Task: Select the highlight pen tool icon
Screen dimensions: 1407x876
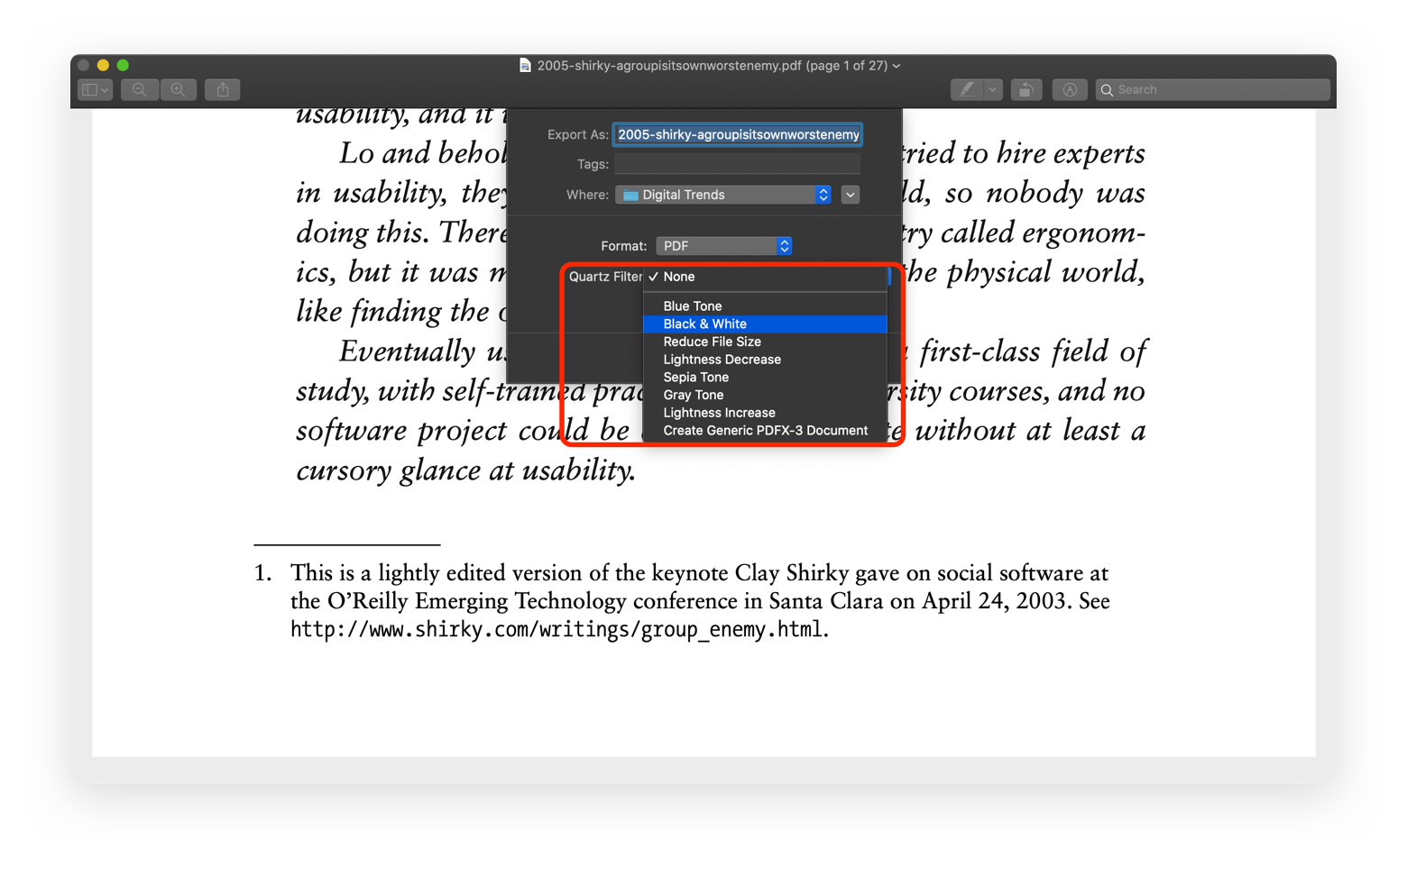Action: 966,89
